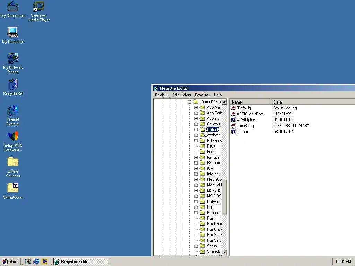Image resolution: width=355 pixels, height=266 pixels.
Task: Expand the fontsize key
Action: click(x=196, y=158)
